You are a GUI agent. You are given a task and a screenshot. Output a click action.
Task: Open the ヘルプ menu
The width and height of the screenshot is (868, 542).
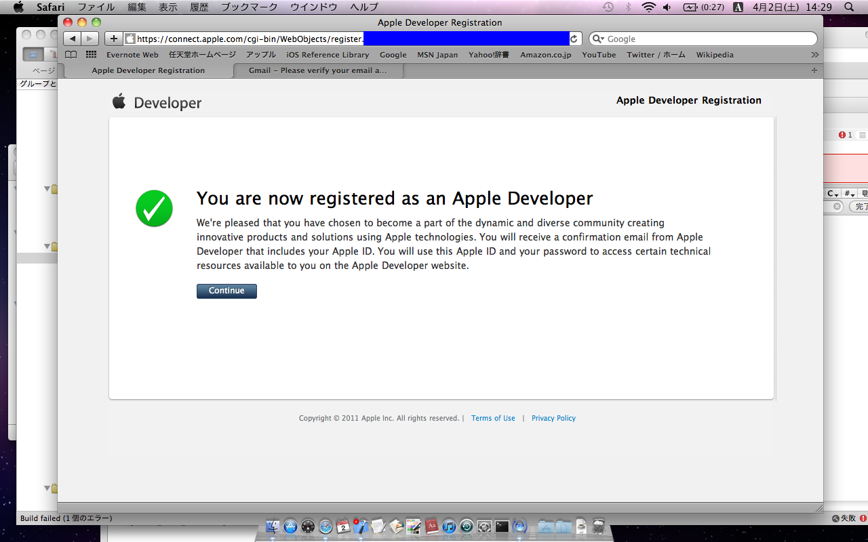click(364, 7)
